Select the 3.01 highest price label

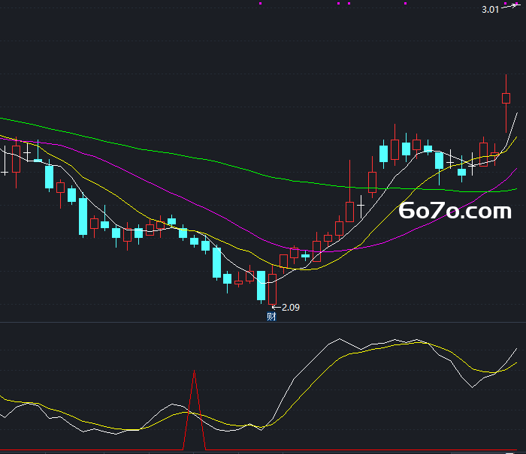(491, 10)
